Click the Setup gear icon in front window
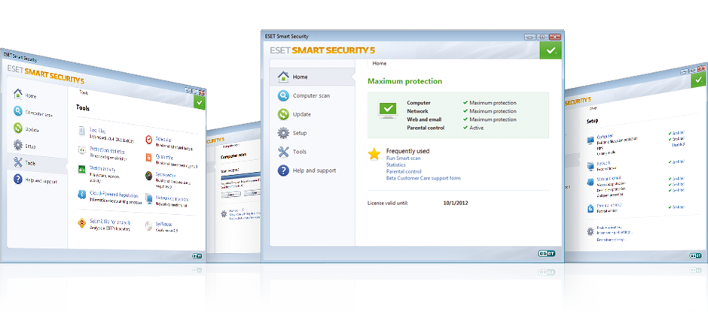This screenshot has height=314, width=708. [x=283, y=133]
